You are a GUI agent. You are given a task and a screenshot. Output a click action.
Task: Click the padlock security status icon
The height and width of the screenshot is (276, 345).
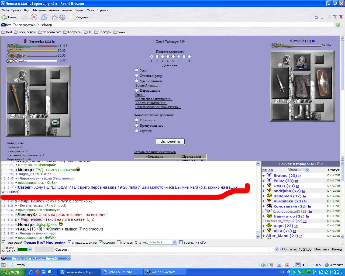(287, 265)
